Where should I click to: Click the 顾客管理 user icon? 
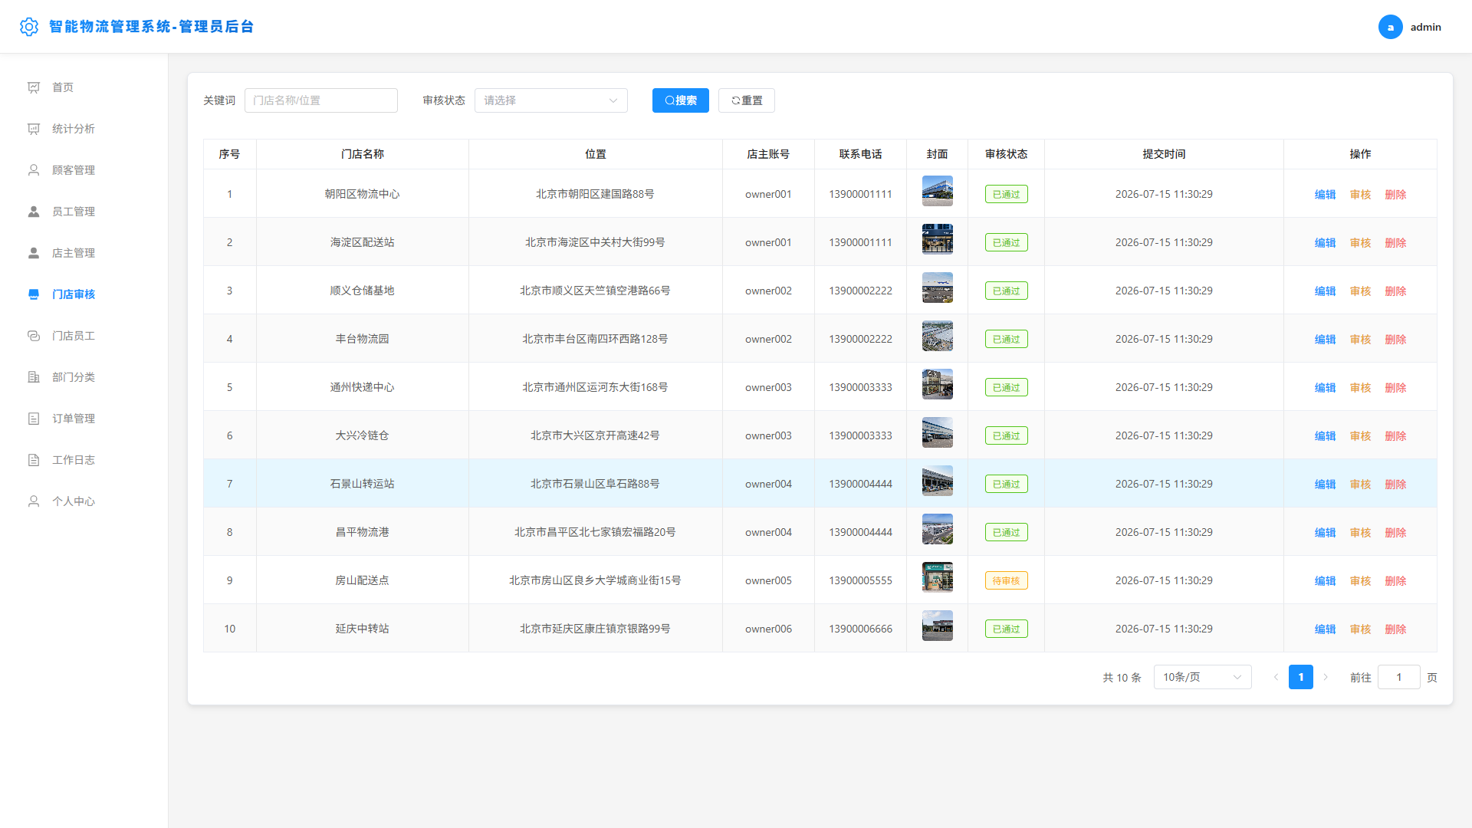34,170
